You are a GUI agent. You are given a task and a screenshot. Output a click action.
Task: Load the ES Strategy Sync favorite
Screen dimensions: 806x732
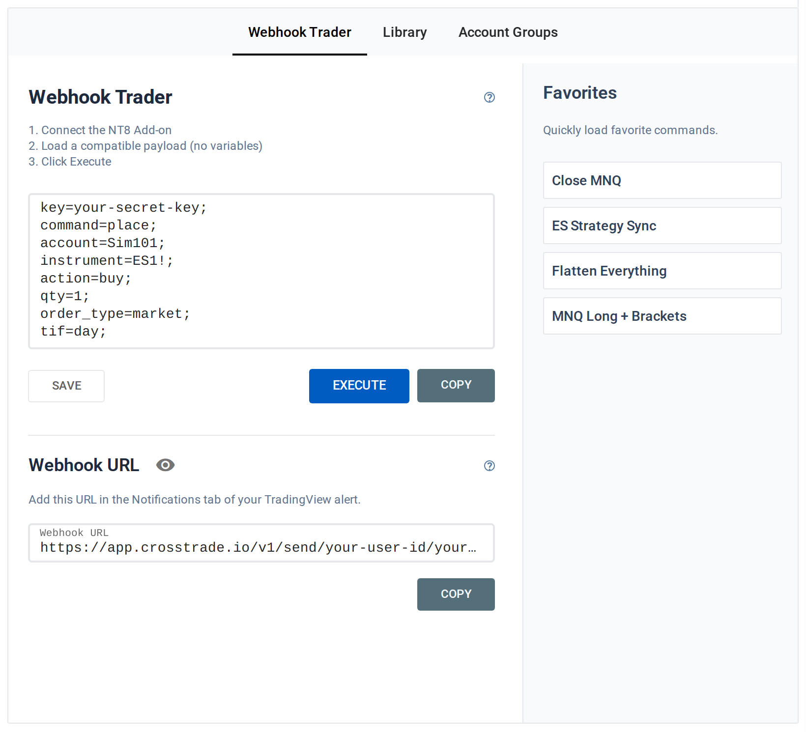pyautogui.click(x=662, y=225)
